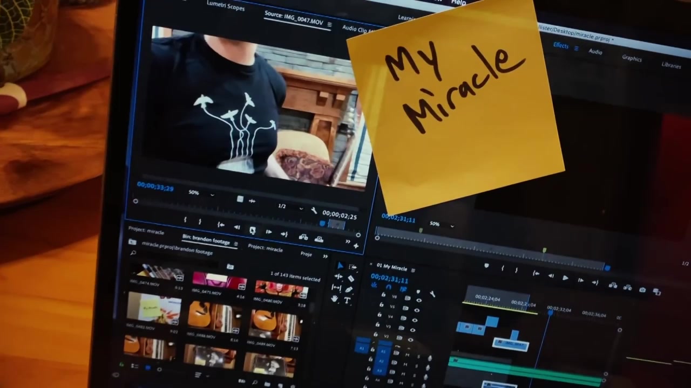The height and width of the screenshot is (388, 691).
Task: Select the Type tool
Action: tap(348, 300)
